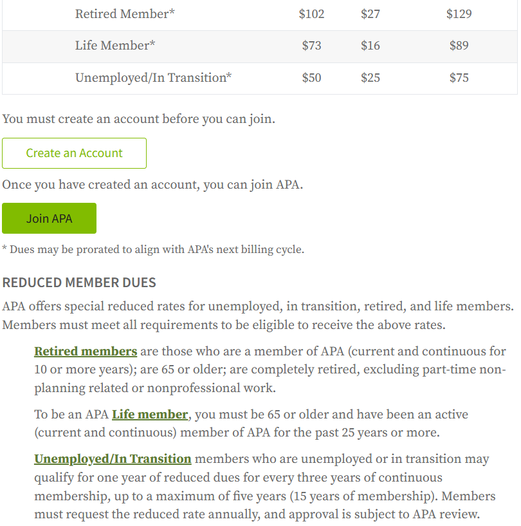Viewport: 521px width, 526px height.
Task: Click the $102 Retired Member dues cell
Action: (311, 14)
